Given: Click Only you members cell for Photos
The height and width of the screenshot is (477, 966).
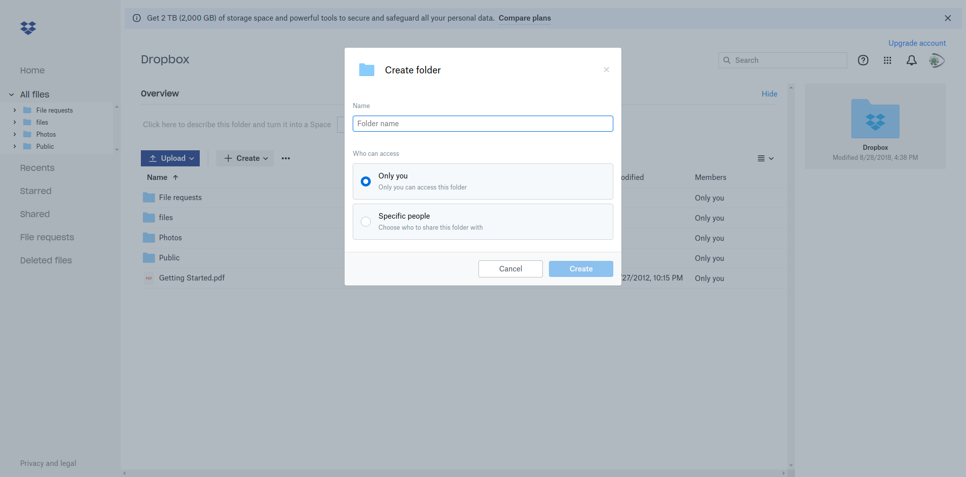Looking at the screenshot, I should pyautogui.click(x=709, y=238).
